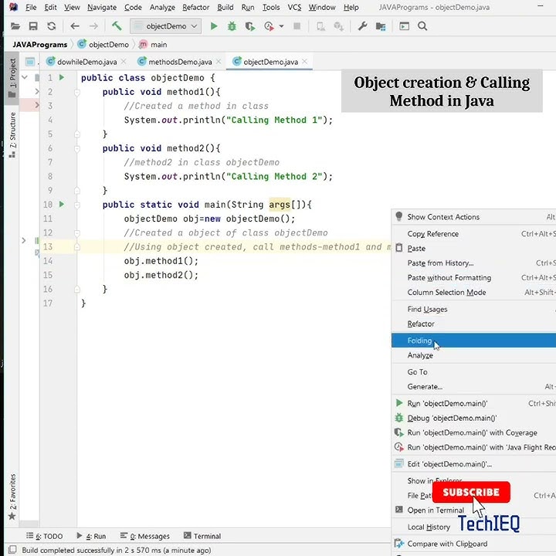Toggle the Project tool window

tap(12, 78)
